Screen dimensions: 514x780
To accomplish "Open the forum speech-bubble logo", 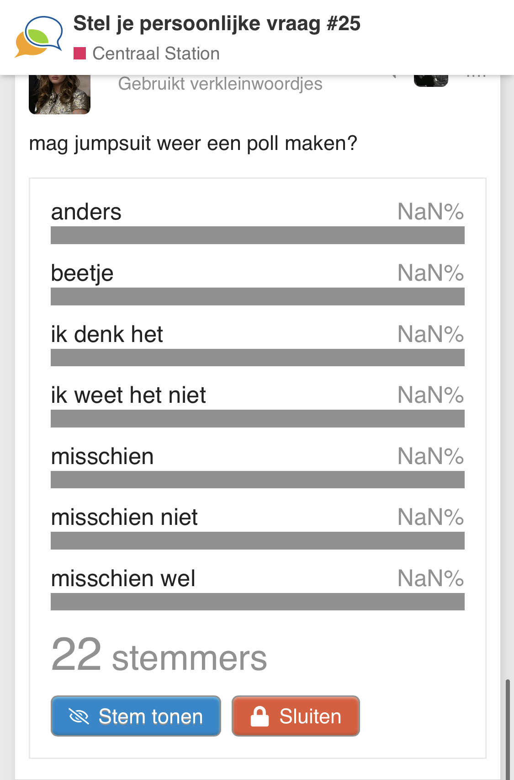I will point(39,37).
